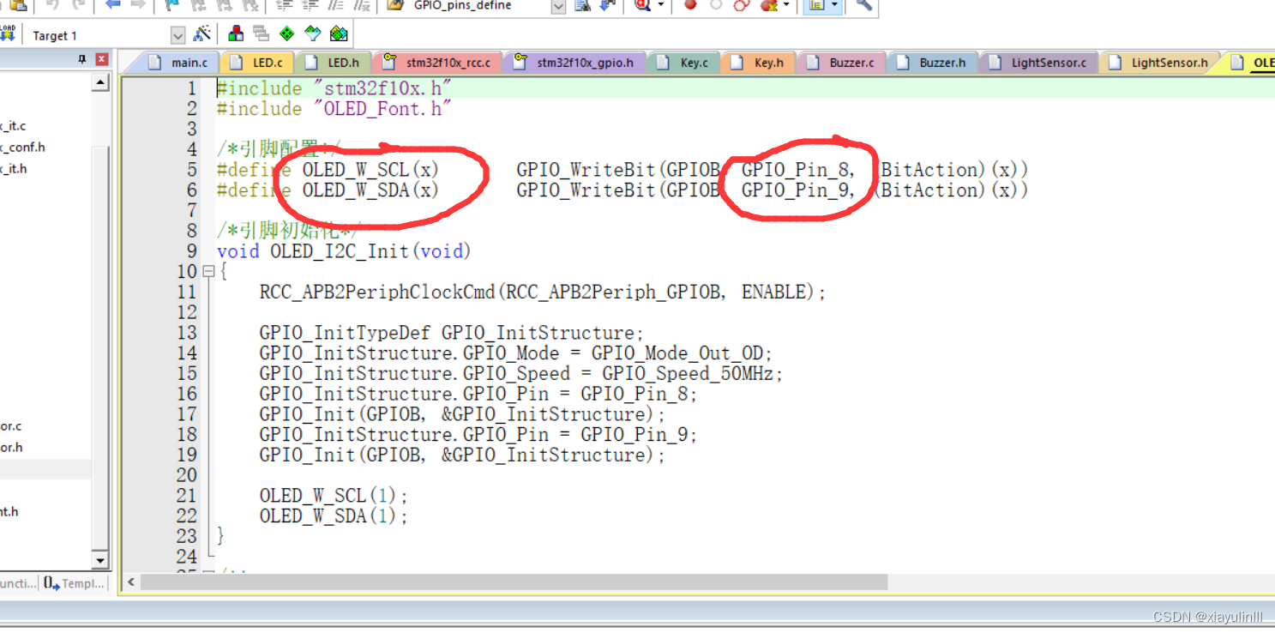Click the GPIO_Speed_50MHz line
This screenshot has height=633, width=1275.
point(521,374)
